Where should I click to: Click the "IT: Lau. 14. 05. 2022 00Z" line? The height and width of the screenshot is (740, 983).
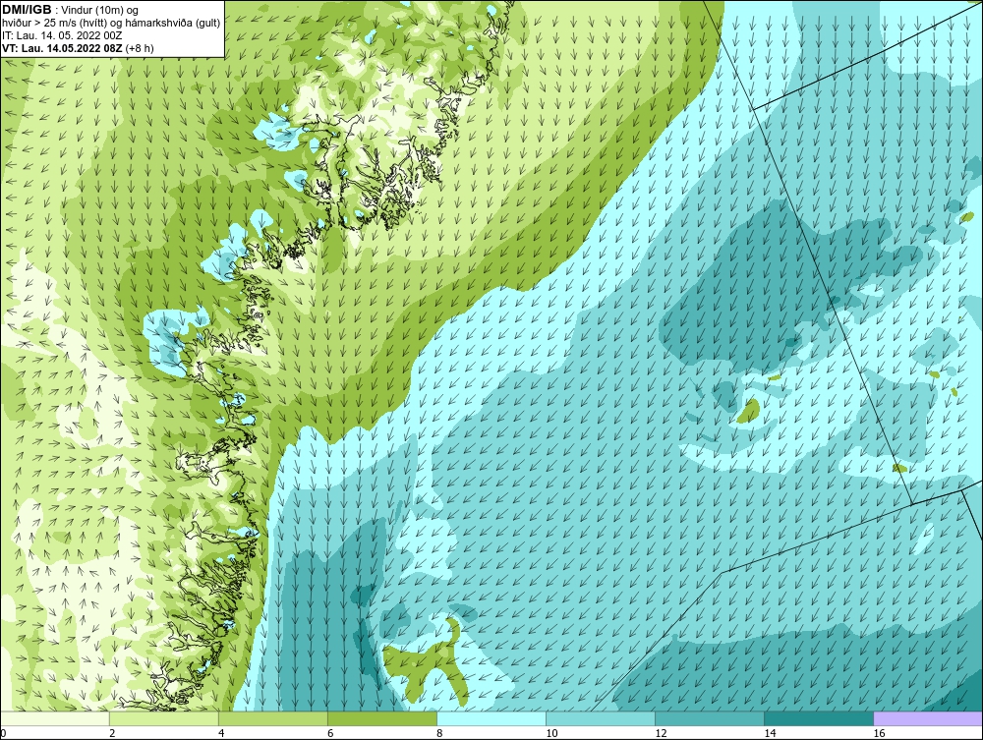62,35
